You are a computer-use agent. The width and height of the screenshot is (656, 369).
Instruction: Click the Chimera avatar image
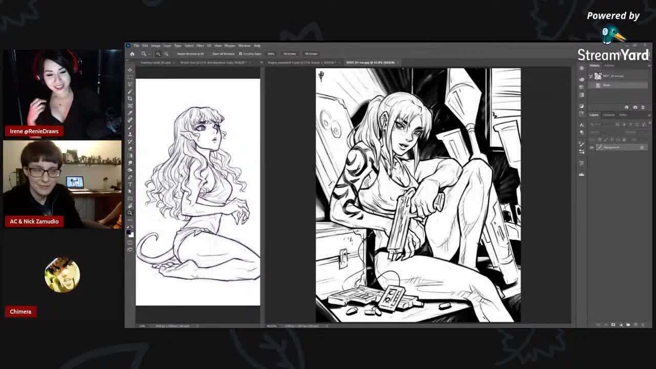tap(62, 275)
